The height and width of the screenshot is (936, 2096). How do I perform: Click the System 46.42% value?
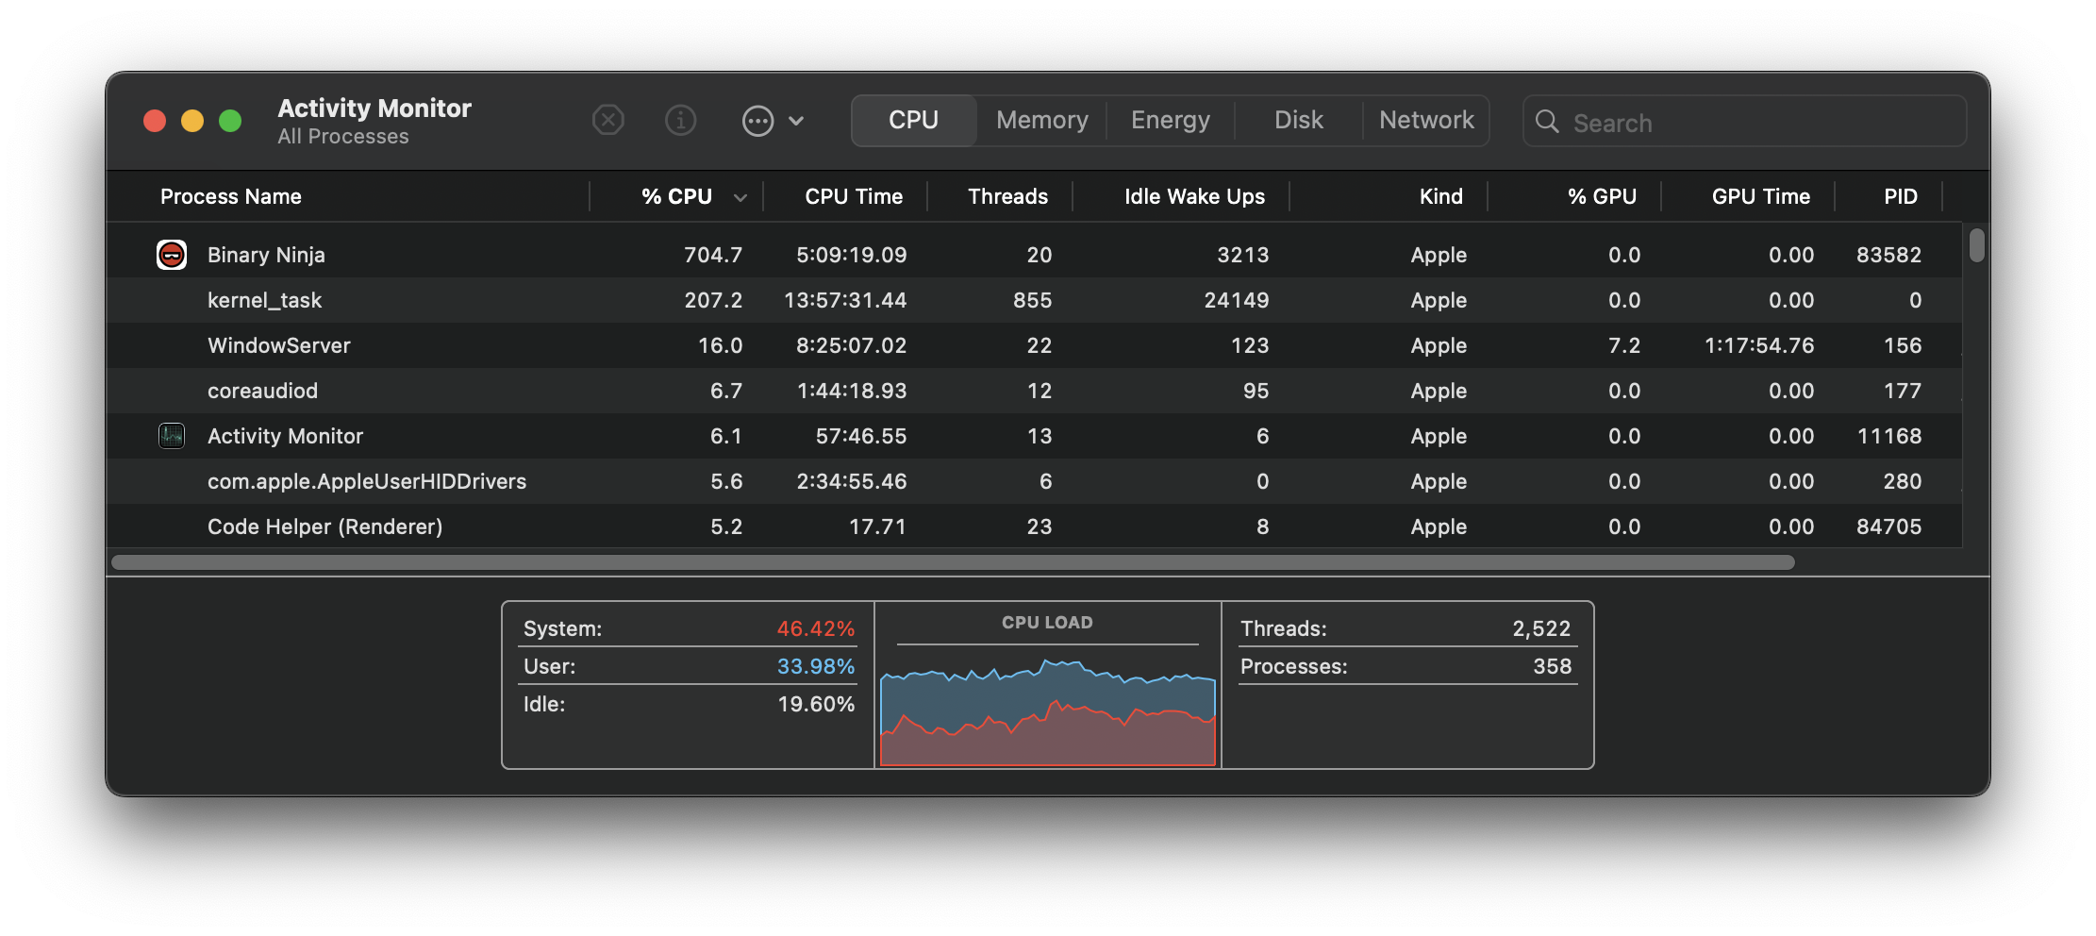tap(815, 628)
